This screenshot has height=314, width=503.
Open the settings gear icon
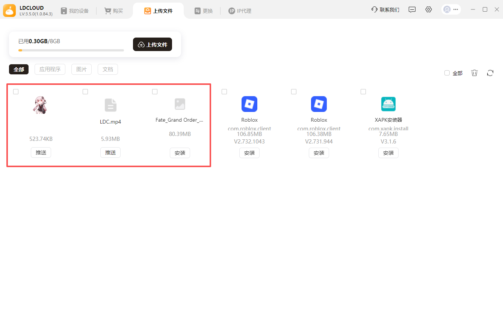tap(429, 9)
